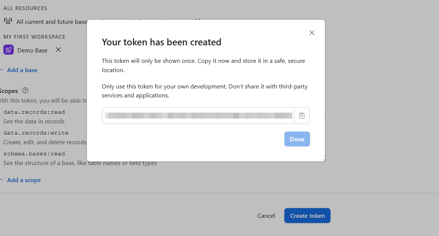This screenshot has width=439, height=236.
Task: Select the blurred token text field
Action: point(198,115)
